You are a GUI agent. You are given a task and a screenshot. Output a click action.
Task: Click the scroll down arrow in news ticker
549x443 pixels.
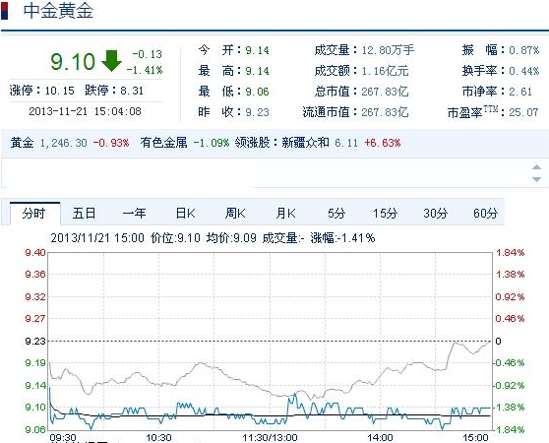[x=537, y=179]
